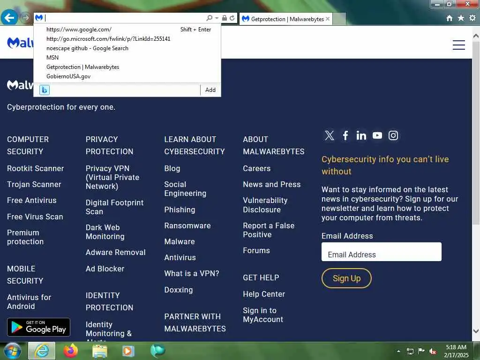The height and width of the screenshot is (360, 480).
Task: Open Adware Removal link
Action: pyautogui.click(x=116, y=253)
